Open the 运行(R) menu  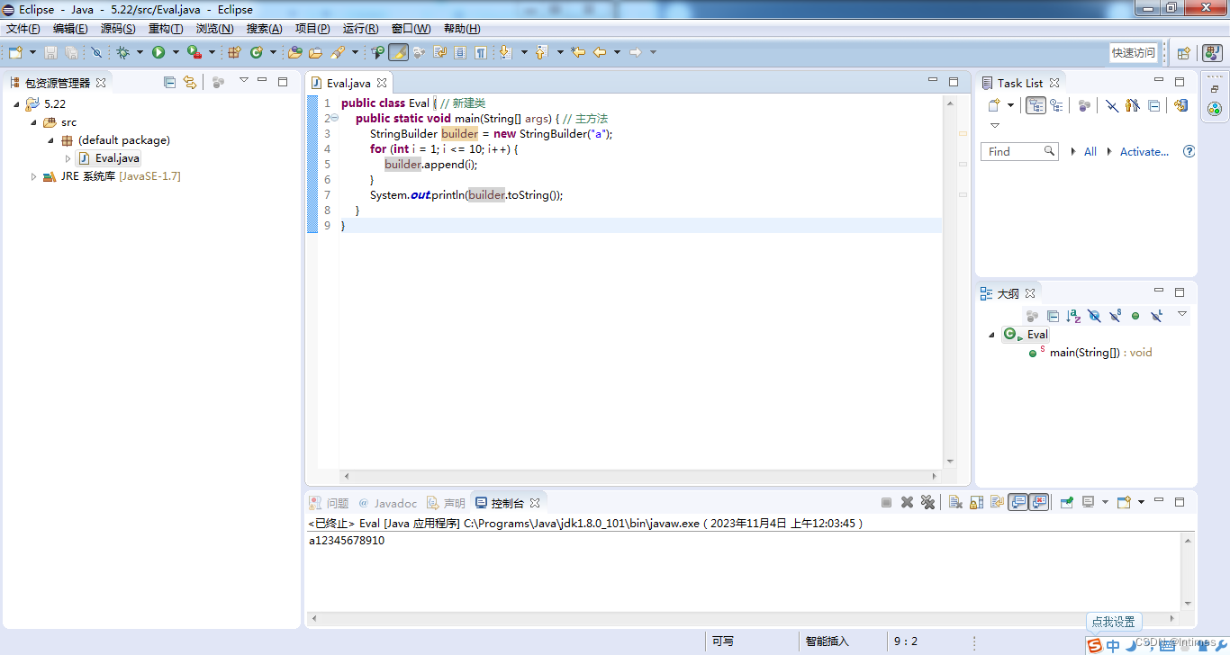click(x=360, y=29)
